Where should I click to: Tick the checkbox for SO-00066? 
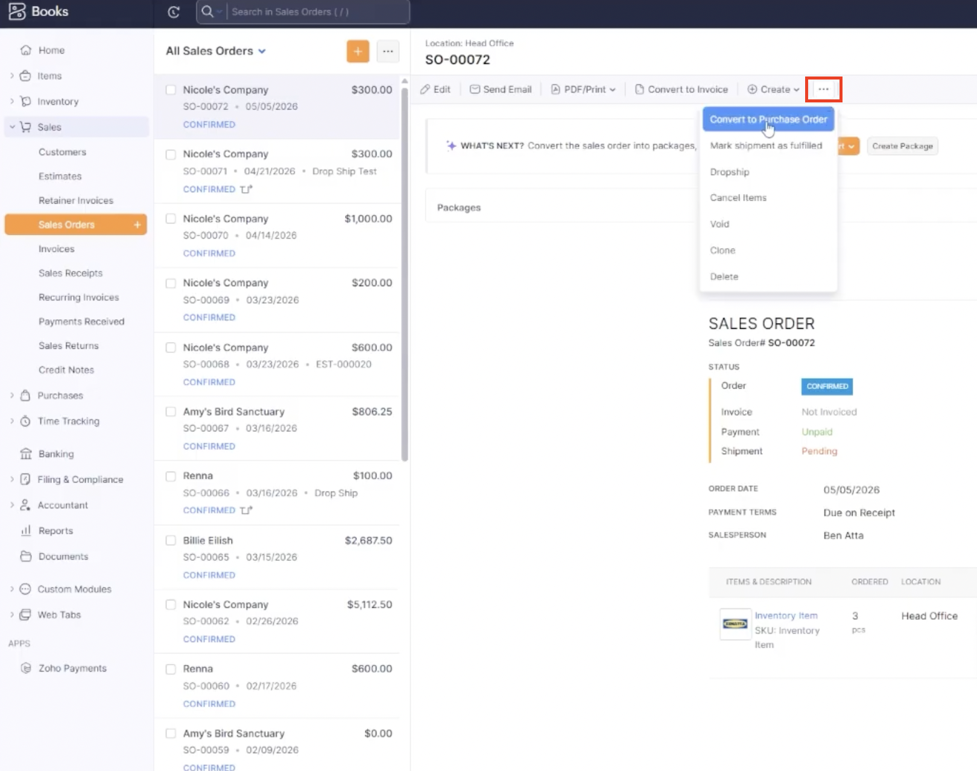[171, 476]
